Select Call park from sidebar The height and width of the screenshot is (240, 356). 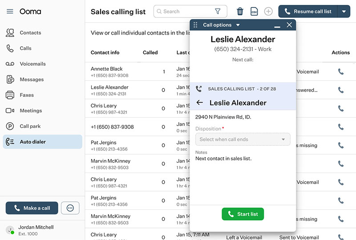coord(30,126)
